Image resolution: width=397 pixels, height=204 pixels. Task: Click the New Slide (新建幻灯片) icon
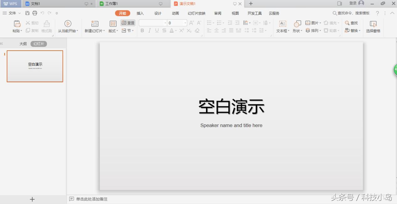(95, 24)
